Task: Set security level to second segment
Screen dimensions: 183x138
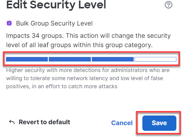Action: click(70, 59)
